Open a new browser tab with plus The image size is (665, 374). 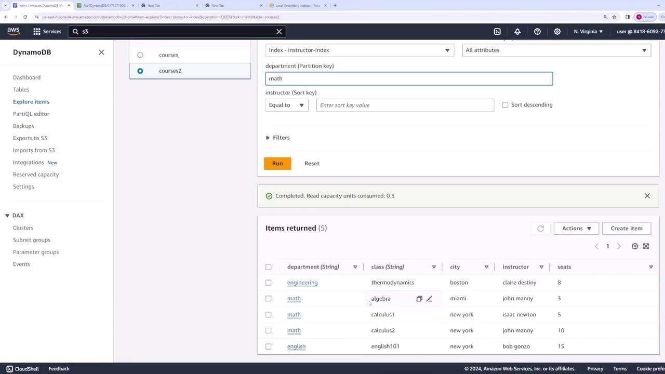point(335,6)
